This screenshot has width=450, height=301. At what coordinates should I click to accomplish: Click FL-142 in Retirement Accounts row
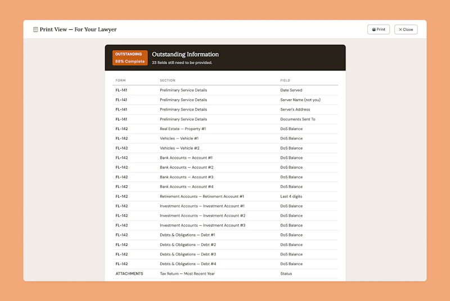click(121, 196)
